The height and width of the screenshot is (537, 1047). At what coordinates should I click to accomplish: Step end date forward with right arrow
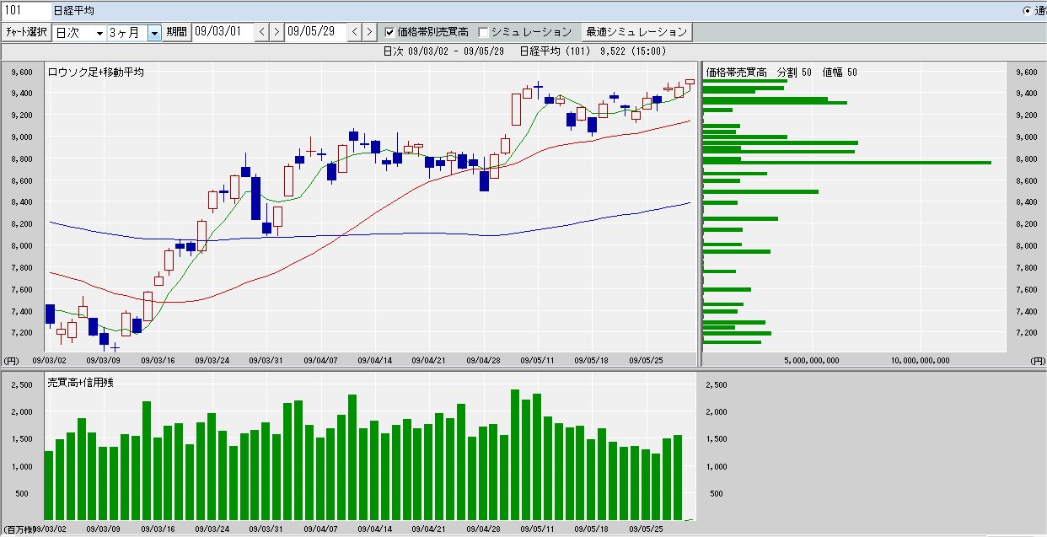point(368,32)
